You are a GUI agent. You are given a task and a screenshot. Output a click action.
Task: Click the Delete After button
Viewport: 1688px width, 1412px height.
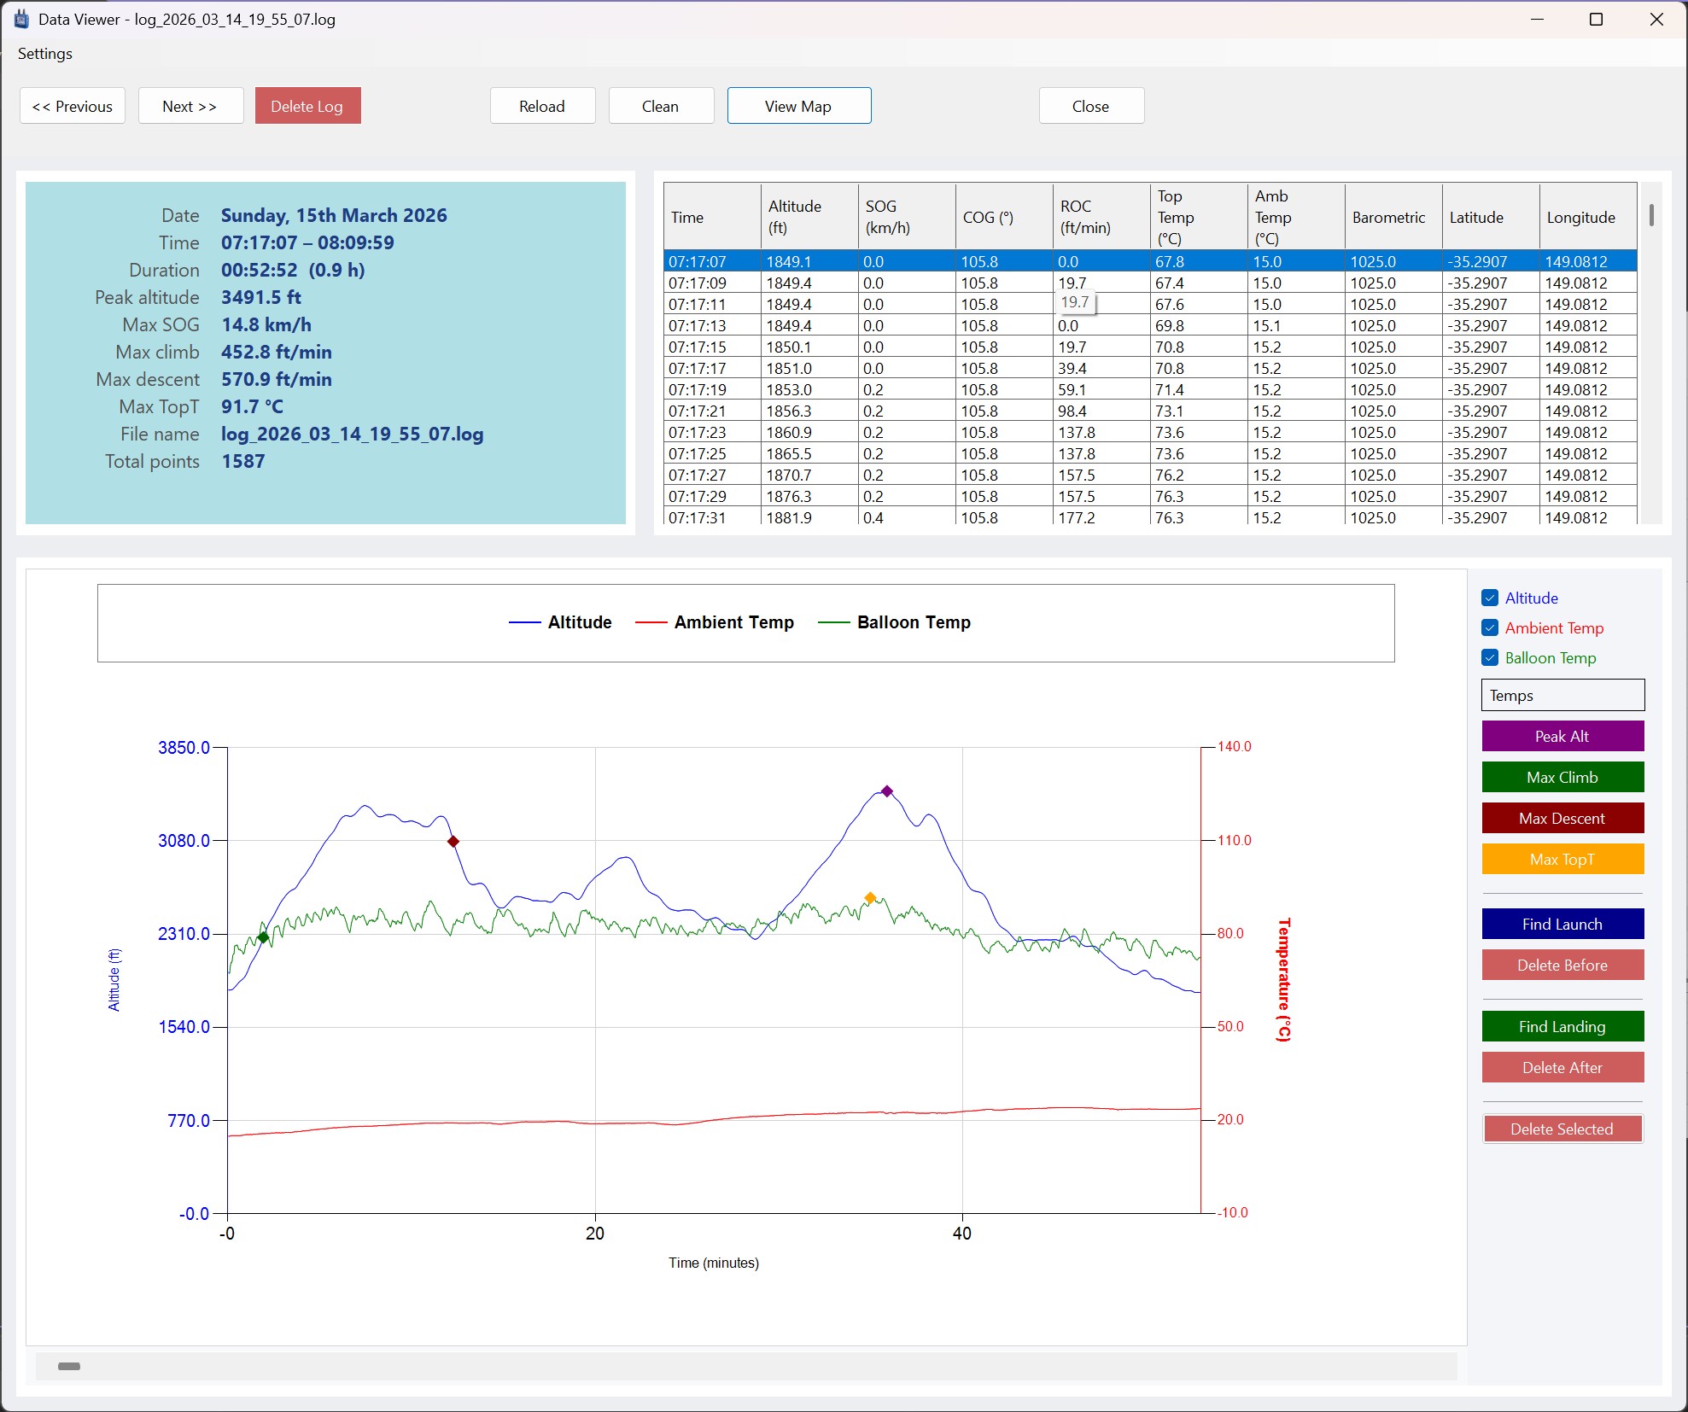coord(1562,1067)
